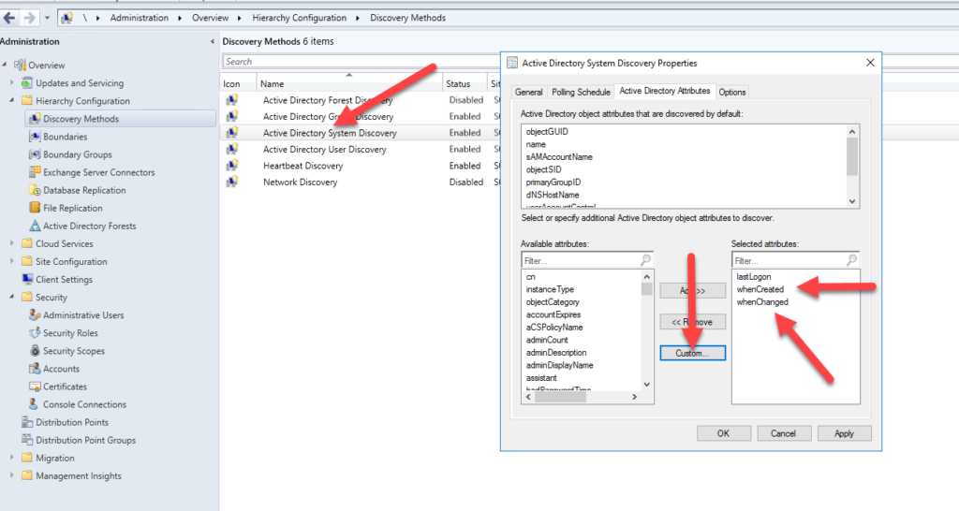
Task: Click the Active Directory Forests icon
Action: [35, 226]
